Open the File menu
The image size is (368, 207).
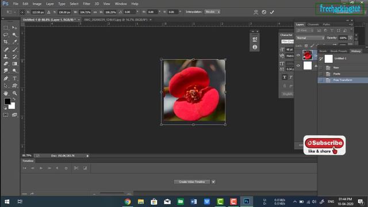[16, 4]
